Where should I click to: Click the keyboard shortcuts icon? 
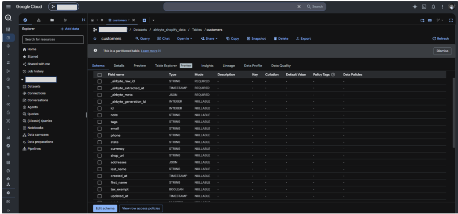click(430, 20)
